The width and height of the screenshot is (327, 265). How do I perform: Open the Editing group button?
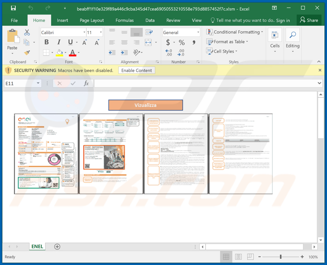pyautogui.click(x=293, y=41)
